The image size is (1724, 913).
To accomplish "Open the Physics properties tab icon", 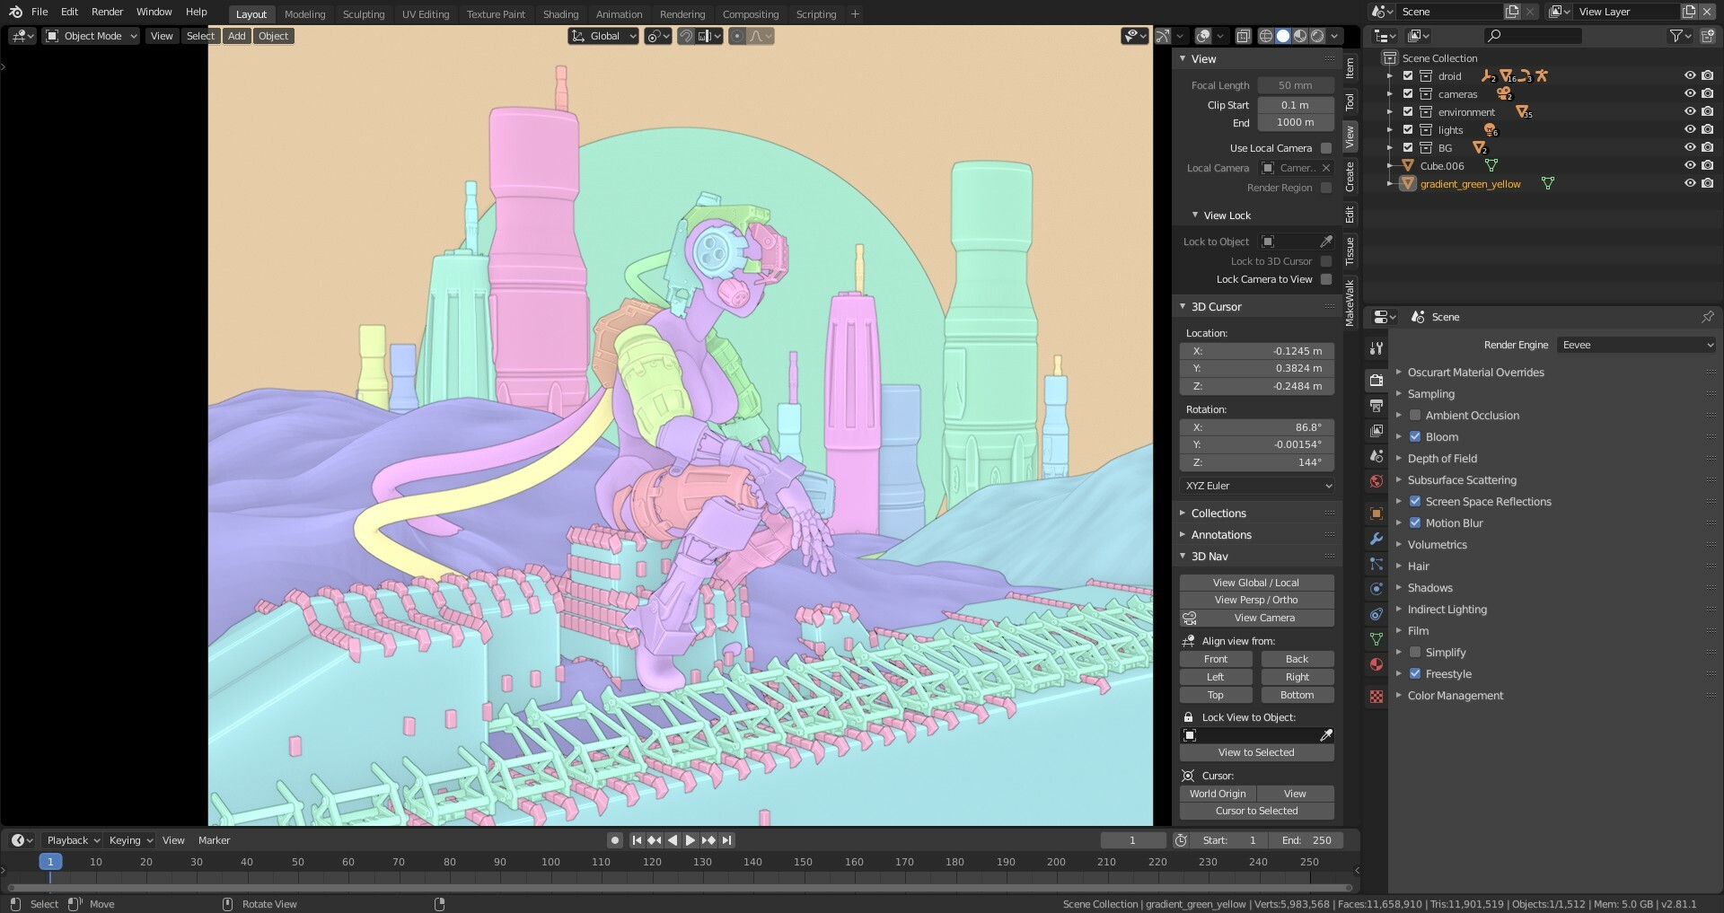I will point(1376,589).
